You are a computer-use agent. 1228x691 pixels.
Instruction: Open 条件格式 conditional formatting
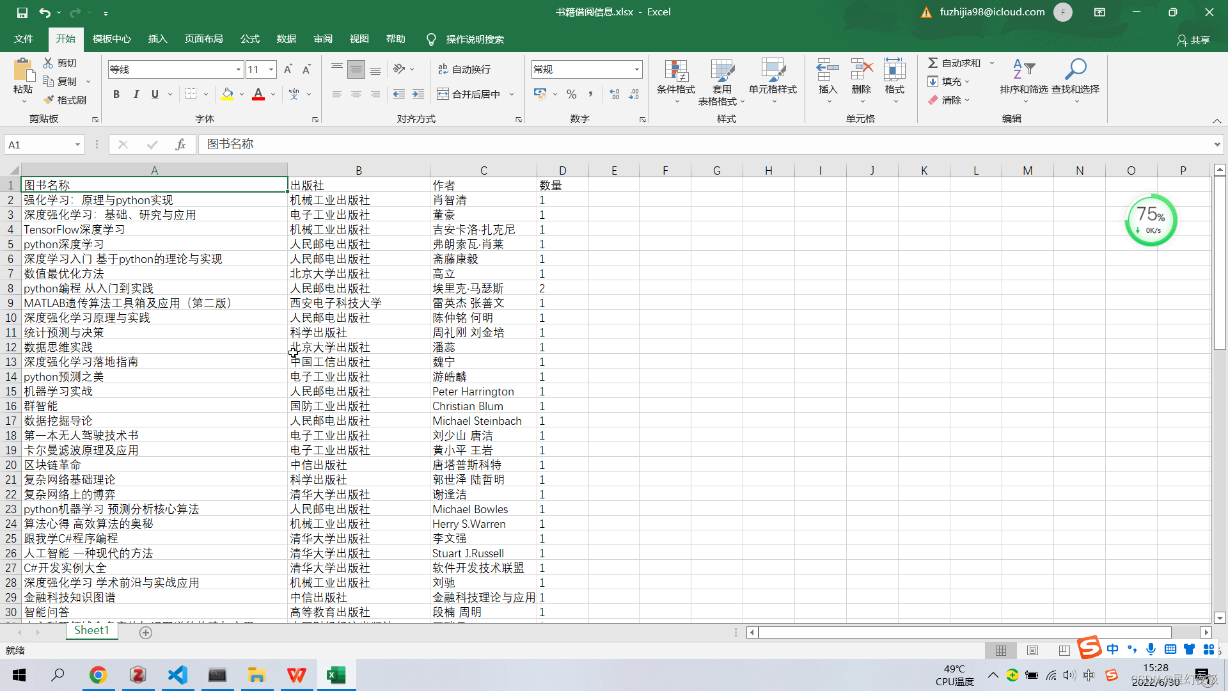point(675,80)
